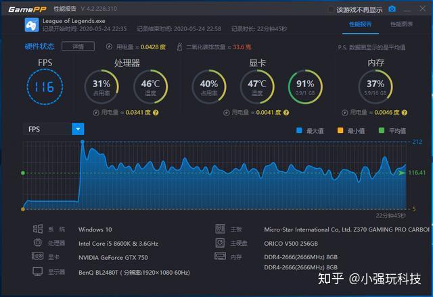
Task: Click the blue 最大值 legend swatch
Action: click(x=299, y=130)
